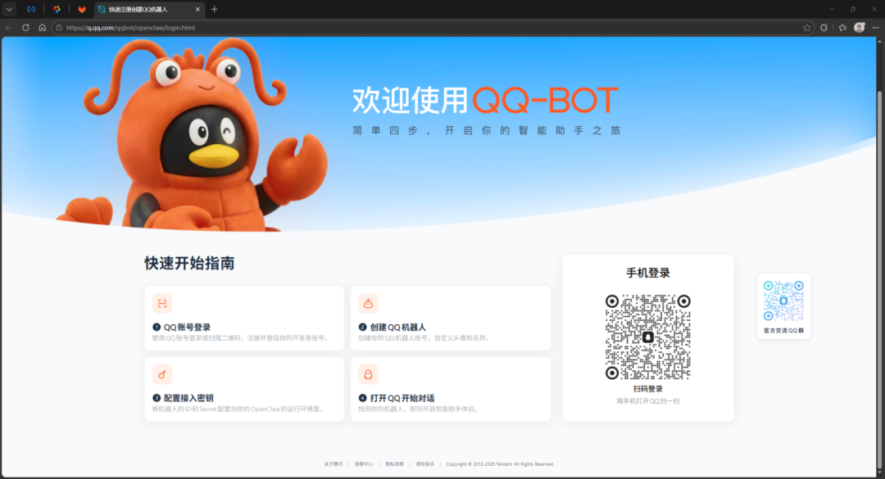
Task: Click the 创建QQ机器人 robot icon
Action: [x=368, y=304]
